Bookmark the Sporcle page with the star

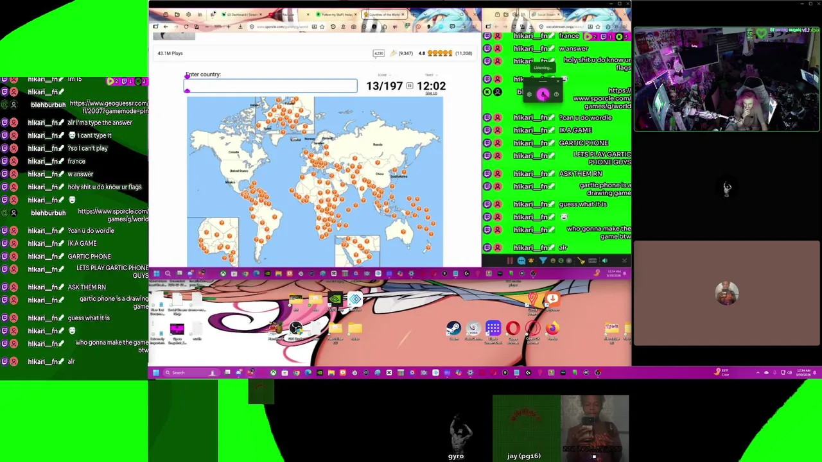(322, 26)
